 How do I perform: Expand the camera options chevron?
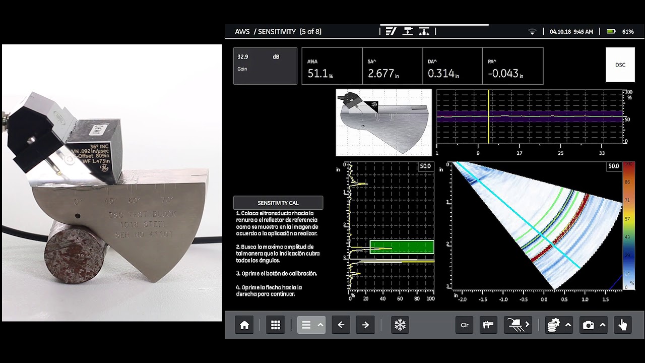click(x=602, y=325)
